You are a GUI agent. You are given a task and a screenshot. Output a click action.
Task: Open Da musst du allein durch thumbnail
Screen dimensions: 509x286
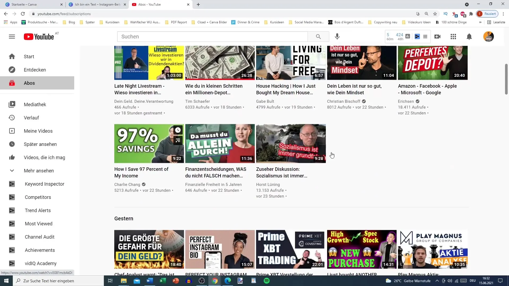tap(220, 144)
